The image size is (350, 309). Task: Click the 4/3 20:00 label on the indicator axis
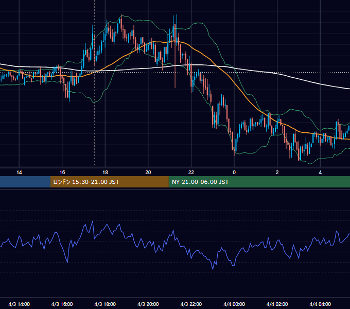(x=148, y=304)
